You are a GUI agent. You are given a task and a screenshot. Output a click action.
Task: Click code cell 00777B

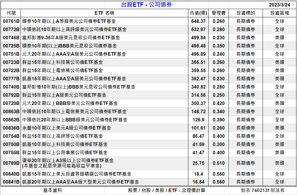11,79
